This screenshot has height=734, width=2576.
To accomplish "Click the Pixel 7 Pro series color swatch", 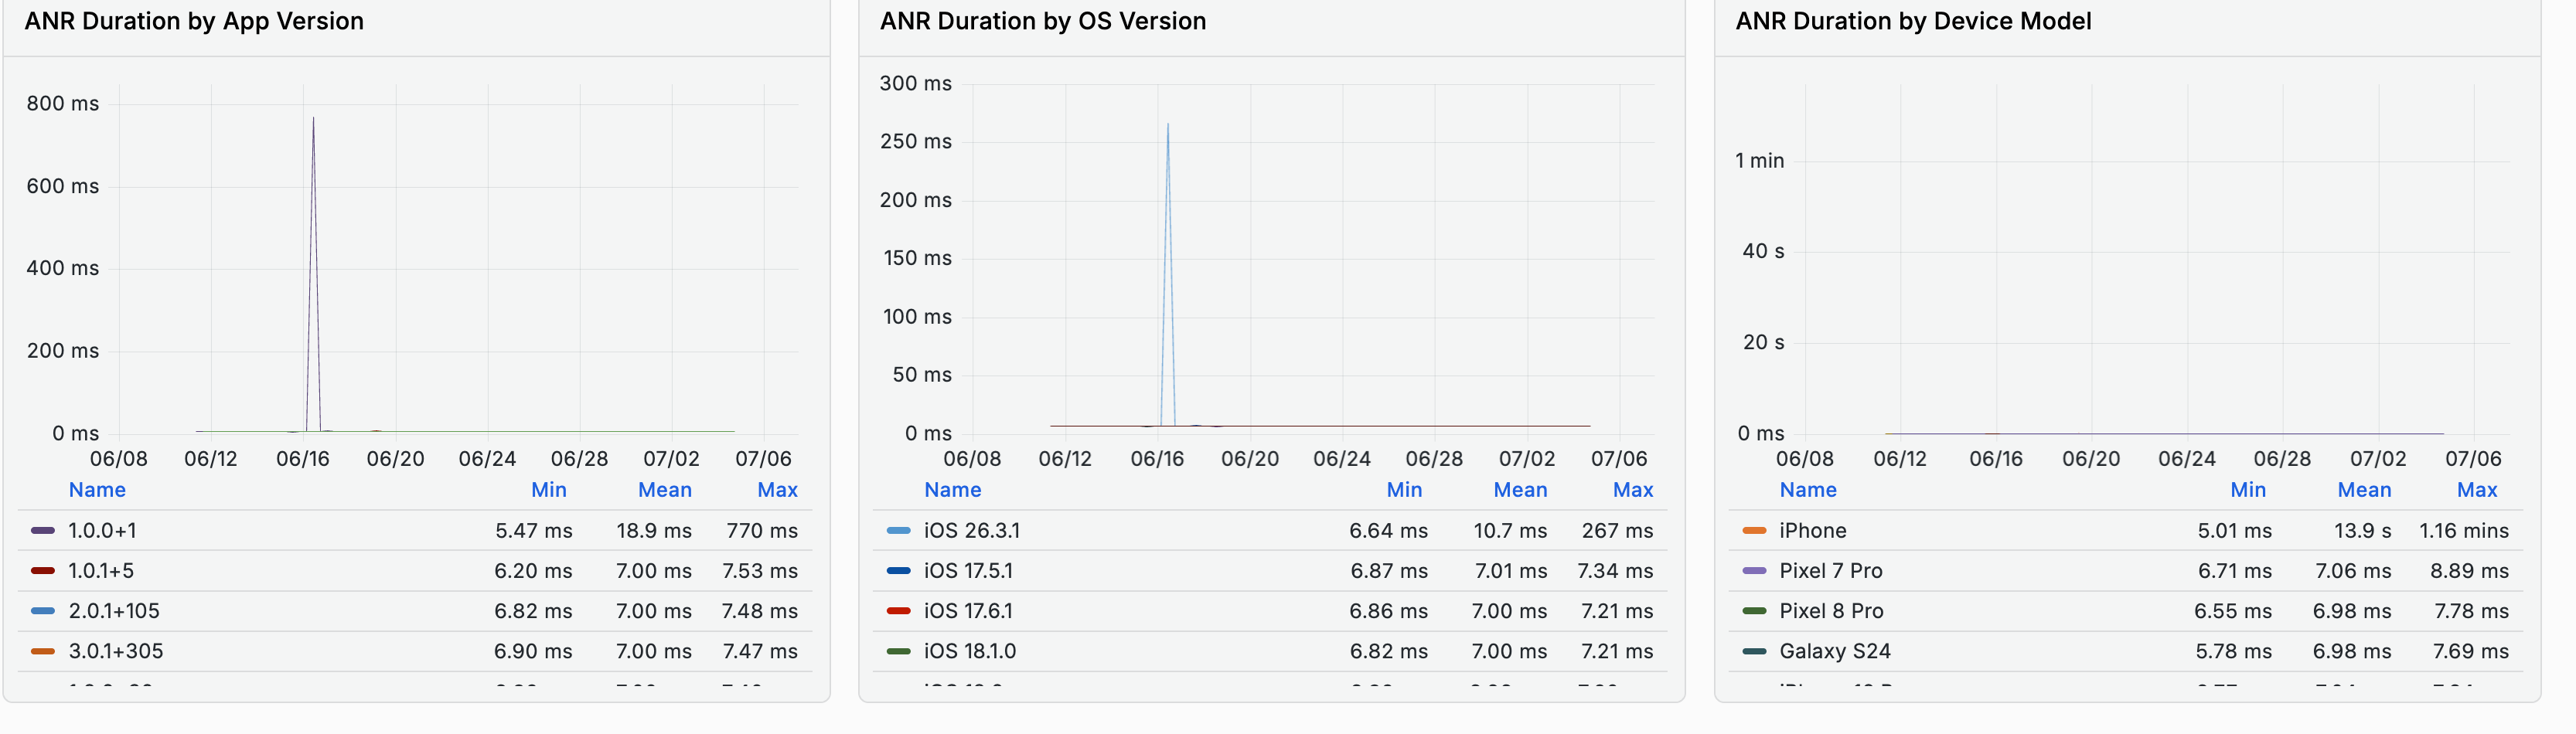I will pyautogui.click(x=1755, y=571).
